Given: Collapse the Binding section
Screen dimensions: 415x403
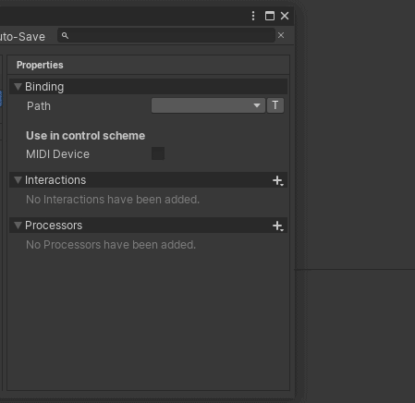Looking at the screenshot, I should click(x=18, y=87).
